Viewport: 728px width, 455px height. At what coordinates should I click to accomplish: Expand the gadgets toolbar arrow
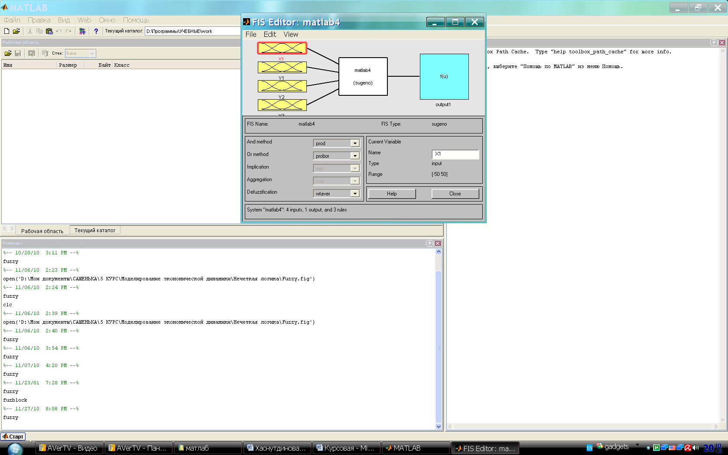coord(637,445)
